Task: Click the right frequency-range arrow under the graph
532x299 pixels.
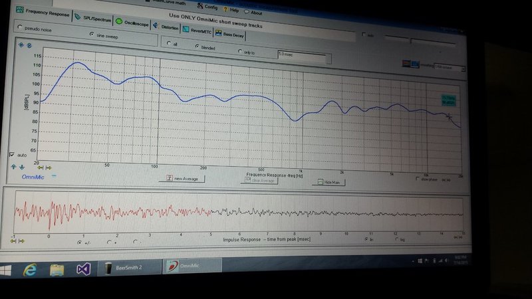Action: tap(49, 168)
